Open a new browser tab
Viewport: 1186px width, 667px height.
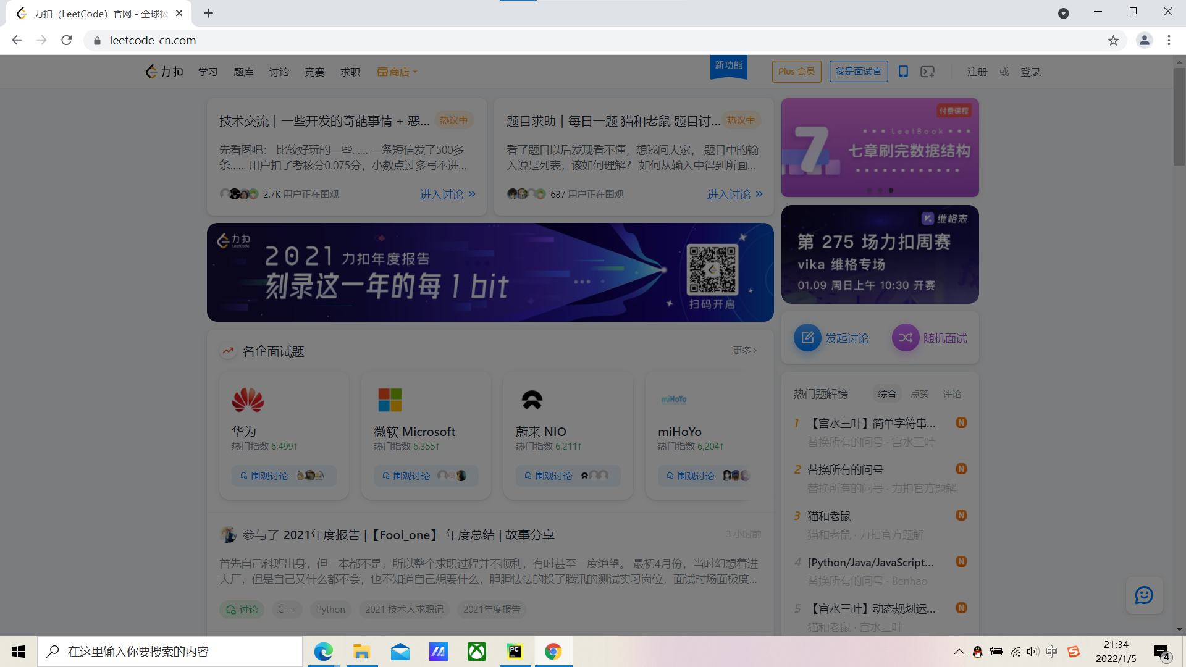tap(208, 13)
